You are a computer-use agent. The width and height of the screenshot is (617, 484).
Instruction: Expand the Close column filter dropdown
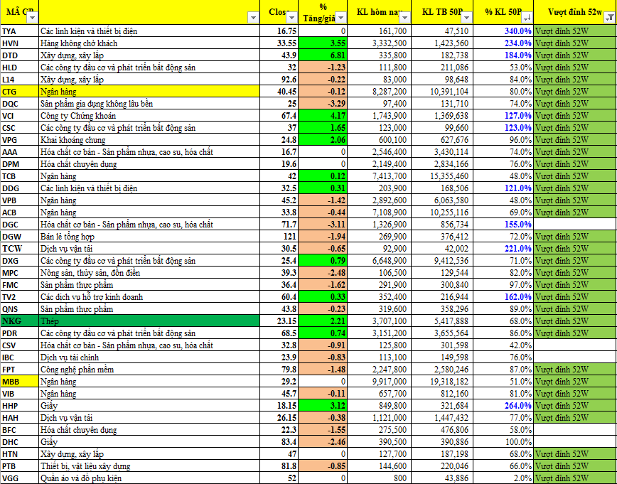(293, 18)
